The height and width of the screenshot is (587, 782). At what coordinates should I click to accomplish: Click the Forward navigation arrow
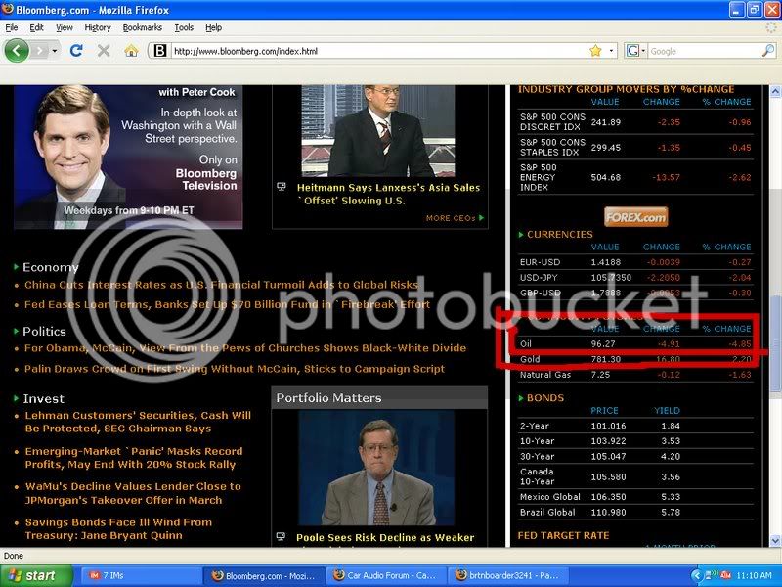point(40,51)
